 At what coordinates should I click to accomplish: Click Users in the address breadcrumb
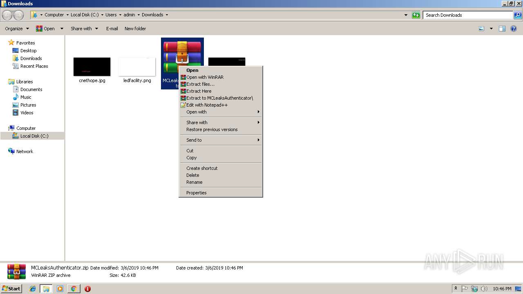(x=111, y=15)
